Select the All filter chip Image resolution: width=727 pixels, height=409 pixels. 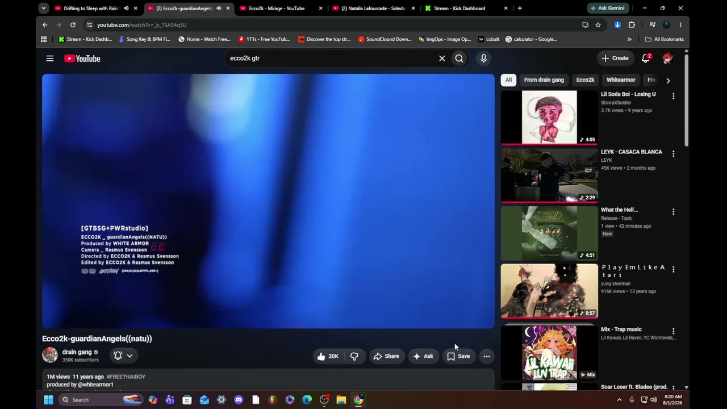(508, 80)
